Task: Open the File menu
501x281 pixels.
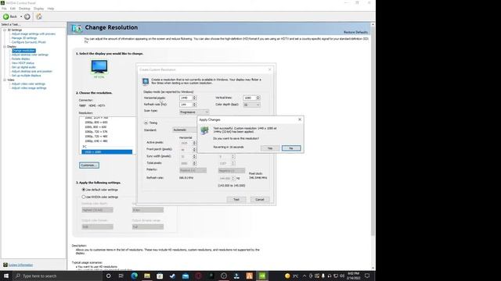Action: pyautogui.click(x=4, y=9)
